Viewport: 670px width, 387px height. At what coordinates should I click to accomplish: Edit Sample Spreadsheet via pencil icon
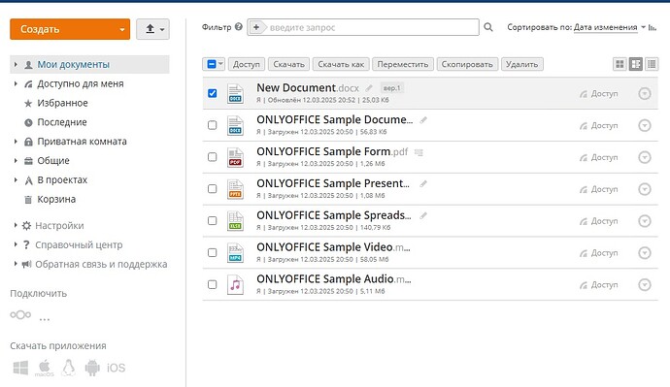pos(423,216)
